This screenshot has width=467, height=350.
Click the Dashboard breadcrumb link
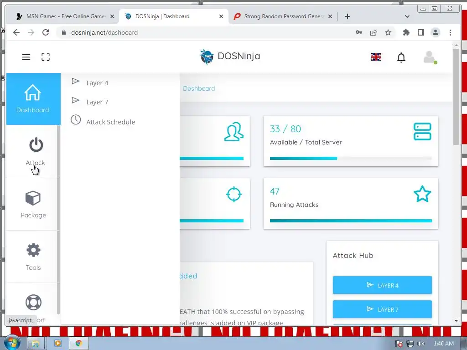pos(199,88)
